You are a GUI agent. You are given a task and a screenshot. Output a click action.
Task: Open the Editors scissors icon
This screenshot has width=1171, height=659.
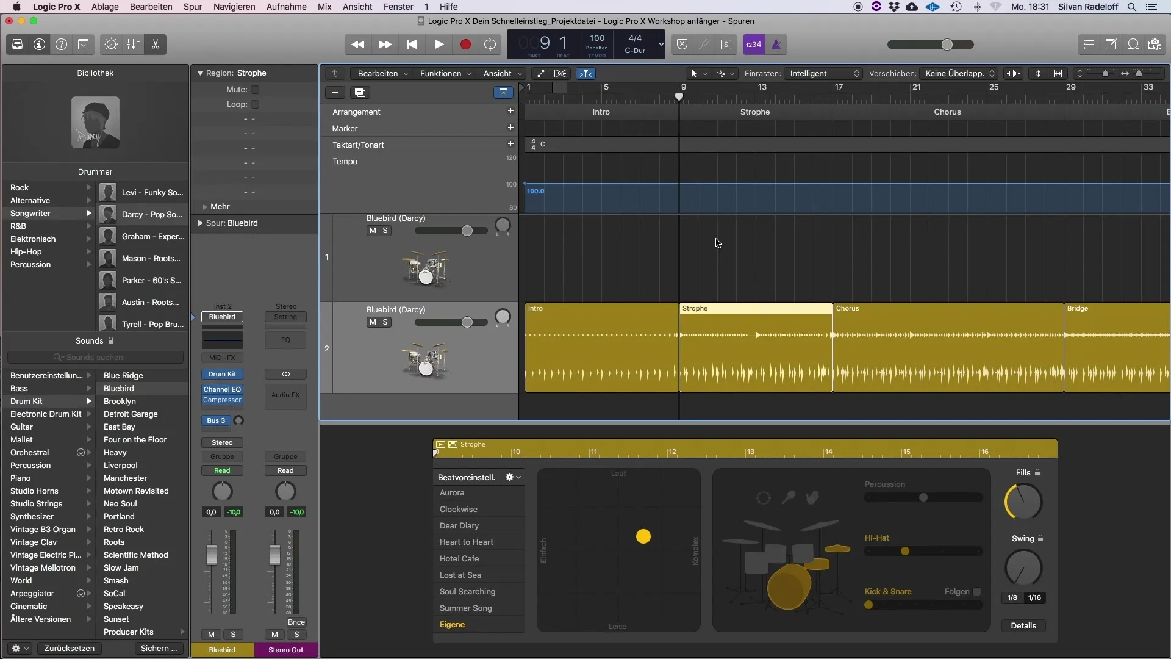(155, 45)
